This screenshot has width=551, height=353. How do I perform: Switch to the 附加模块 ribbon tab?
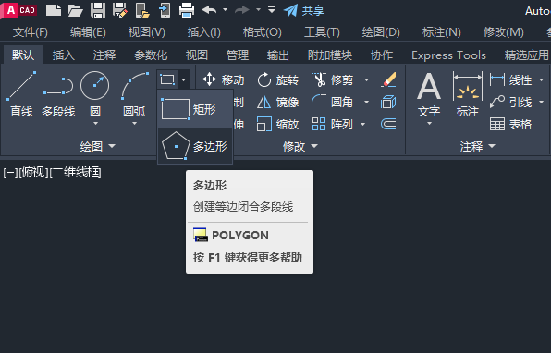click(330, 55)
